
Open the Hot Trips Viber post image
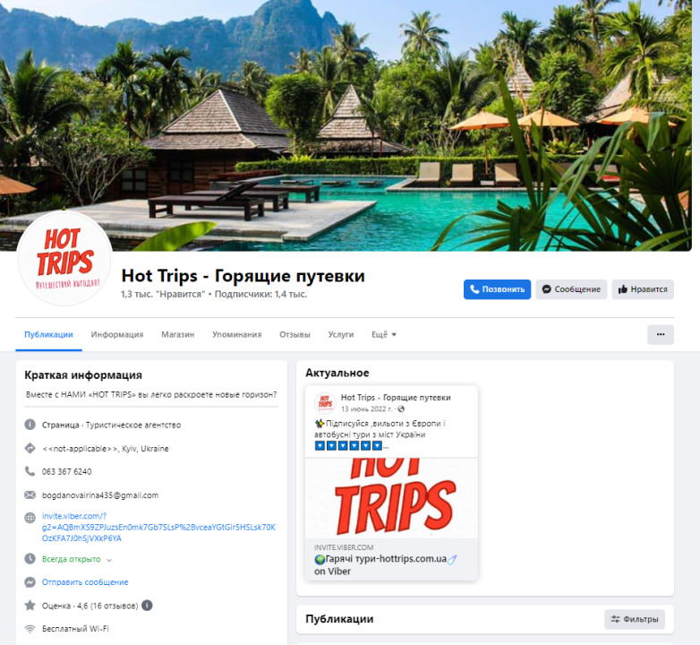point(391,498)
